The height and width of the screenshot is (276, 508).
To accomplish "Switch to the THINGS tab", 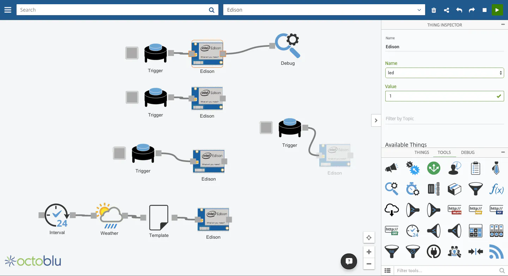I will point(422,152).
